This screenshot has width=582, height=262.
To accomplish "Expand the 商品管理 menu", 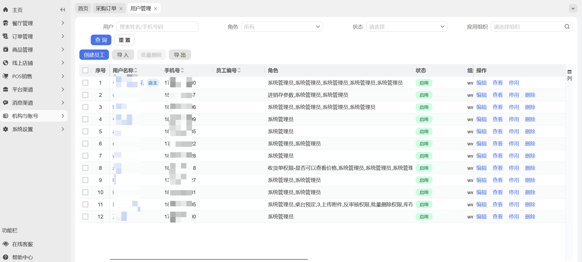I will tap(63, 49).
